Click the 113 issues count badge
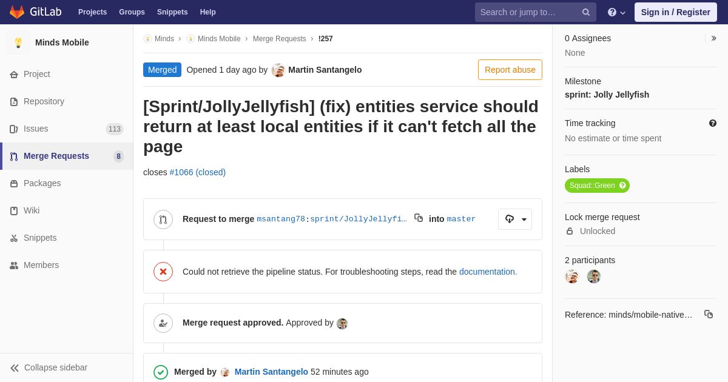The image size is (728, 382). [115, 129]
